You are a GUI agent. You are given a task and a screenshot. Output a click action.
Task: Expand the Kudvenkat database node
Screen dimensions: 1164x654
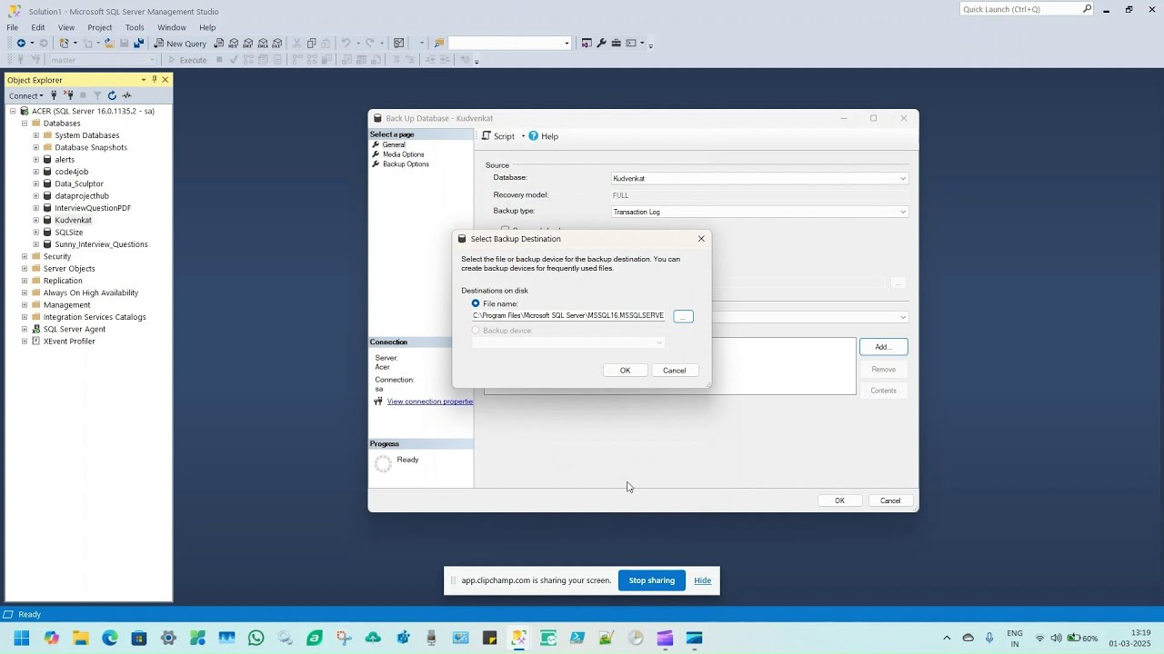[36, 220]
